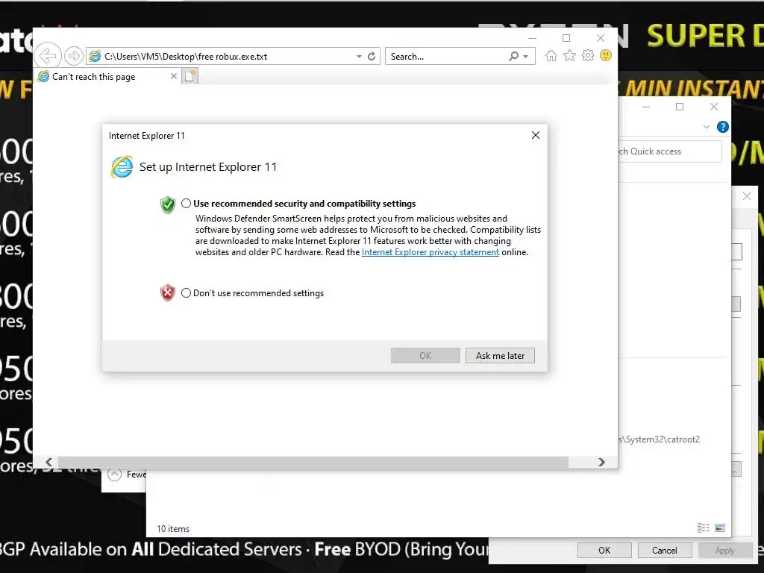Screen dimensions: 764x573
Task: Minimize the Internet Explorer window
Action: pos(533,38)
